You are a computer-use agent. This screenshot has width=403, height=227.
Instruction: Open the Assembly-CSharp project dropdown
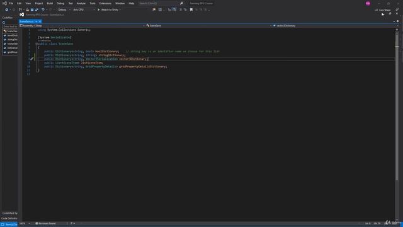tap(82, 26)
